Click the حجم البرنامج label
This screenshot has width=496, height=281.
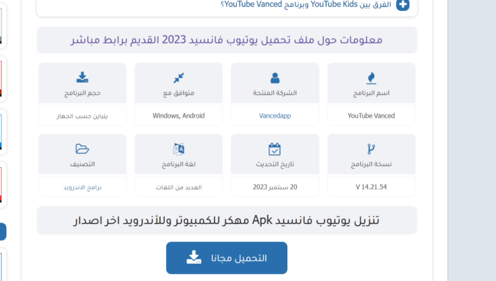(x=82, y=93)
